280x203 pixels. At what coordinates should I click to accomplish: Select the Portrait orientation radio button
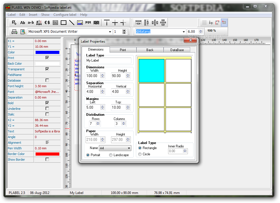(88, 155)
